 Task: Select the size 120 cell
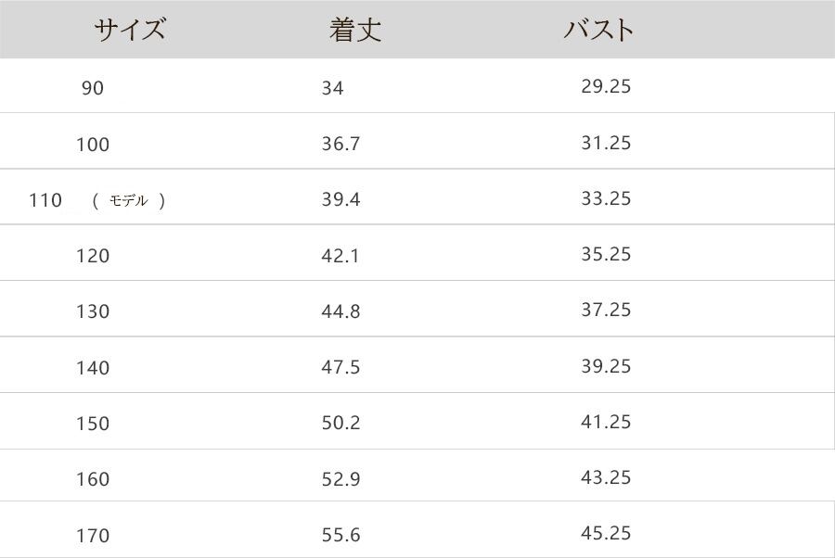click(93, 256)
